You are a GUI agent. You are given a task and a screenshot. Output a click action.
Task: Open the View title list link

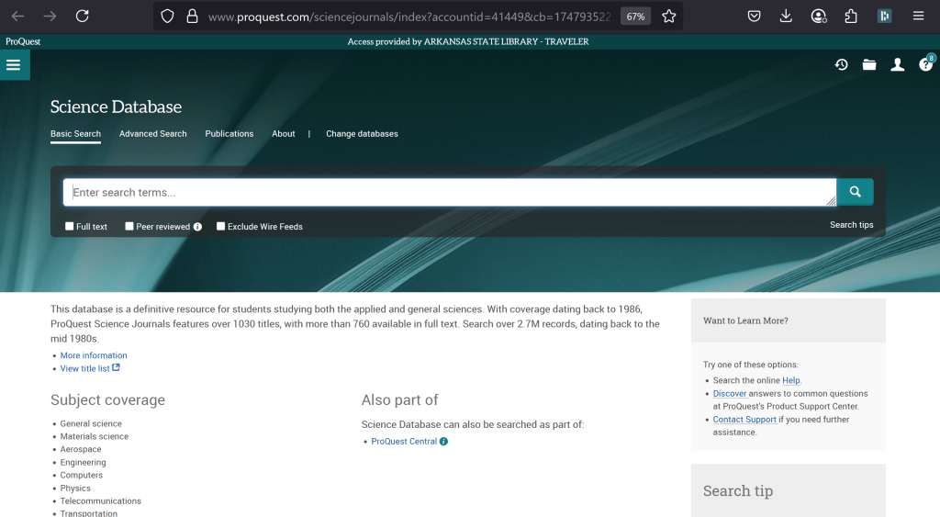coord(85,368)
